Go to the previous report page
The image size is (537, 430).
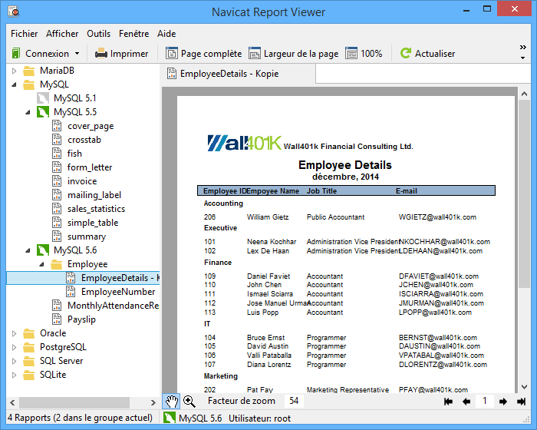pyautogui.click(x=466, y=401)
